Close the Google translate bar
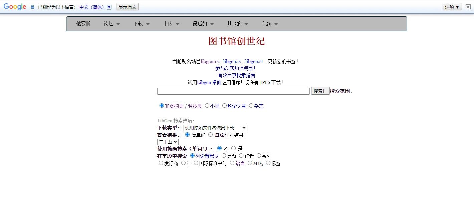 [x=468, y=7]
